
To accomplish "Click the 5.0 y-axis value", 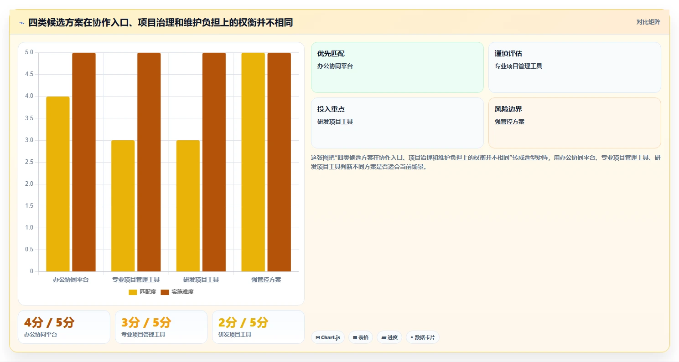I will (29, 52).
